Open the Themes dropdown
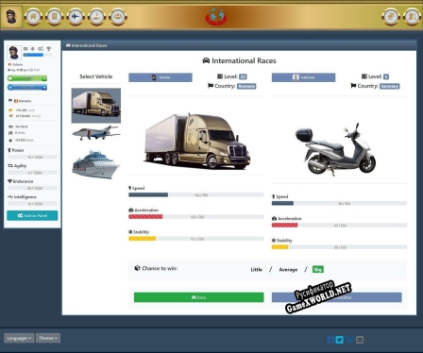This screenshot has width=423, height=353. pyautogui.click(x=48, y=338)
